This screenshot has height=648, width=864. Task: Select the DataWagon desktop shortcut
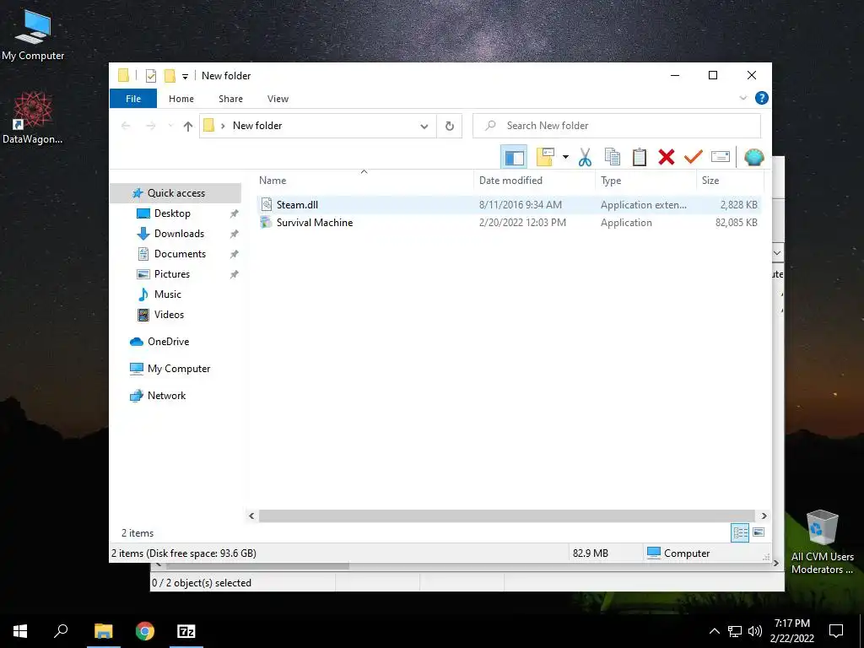point(33,118)
